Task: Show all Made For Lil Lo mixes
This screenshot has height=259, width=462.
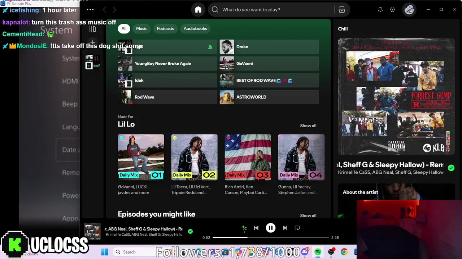Action: [x=308, y=126]
